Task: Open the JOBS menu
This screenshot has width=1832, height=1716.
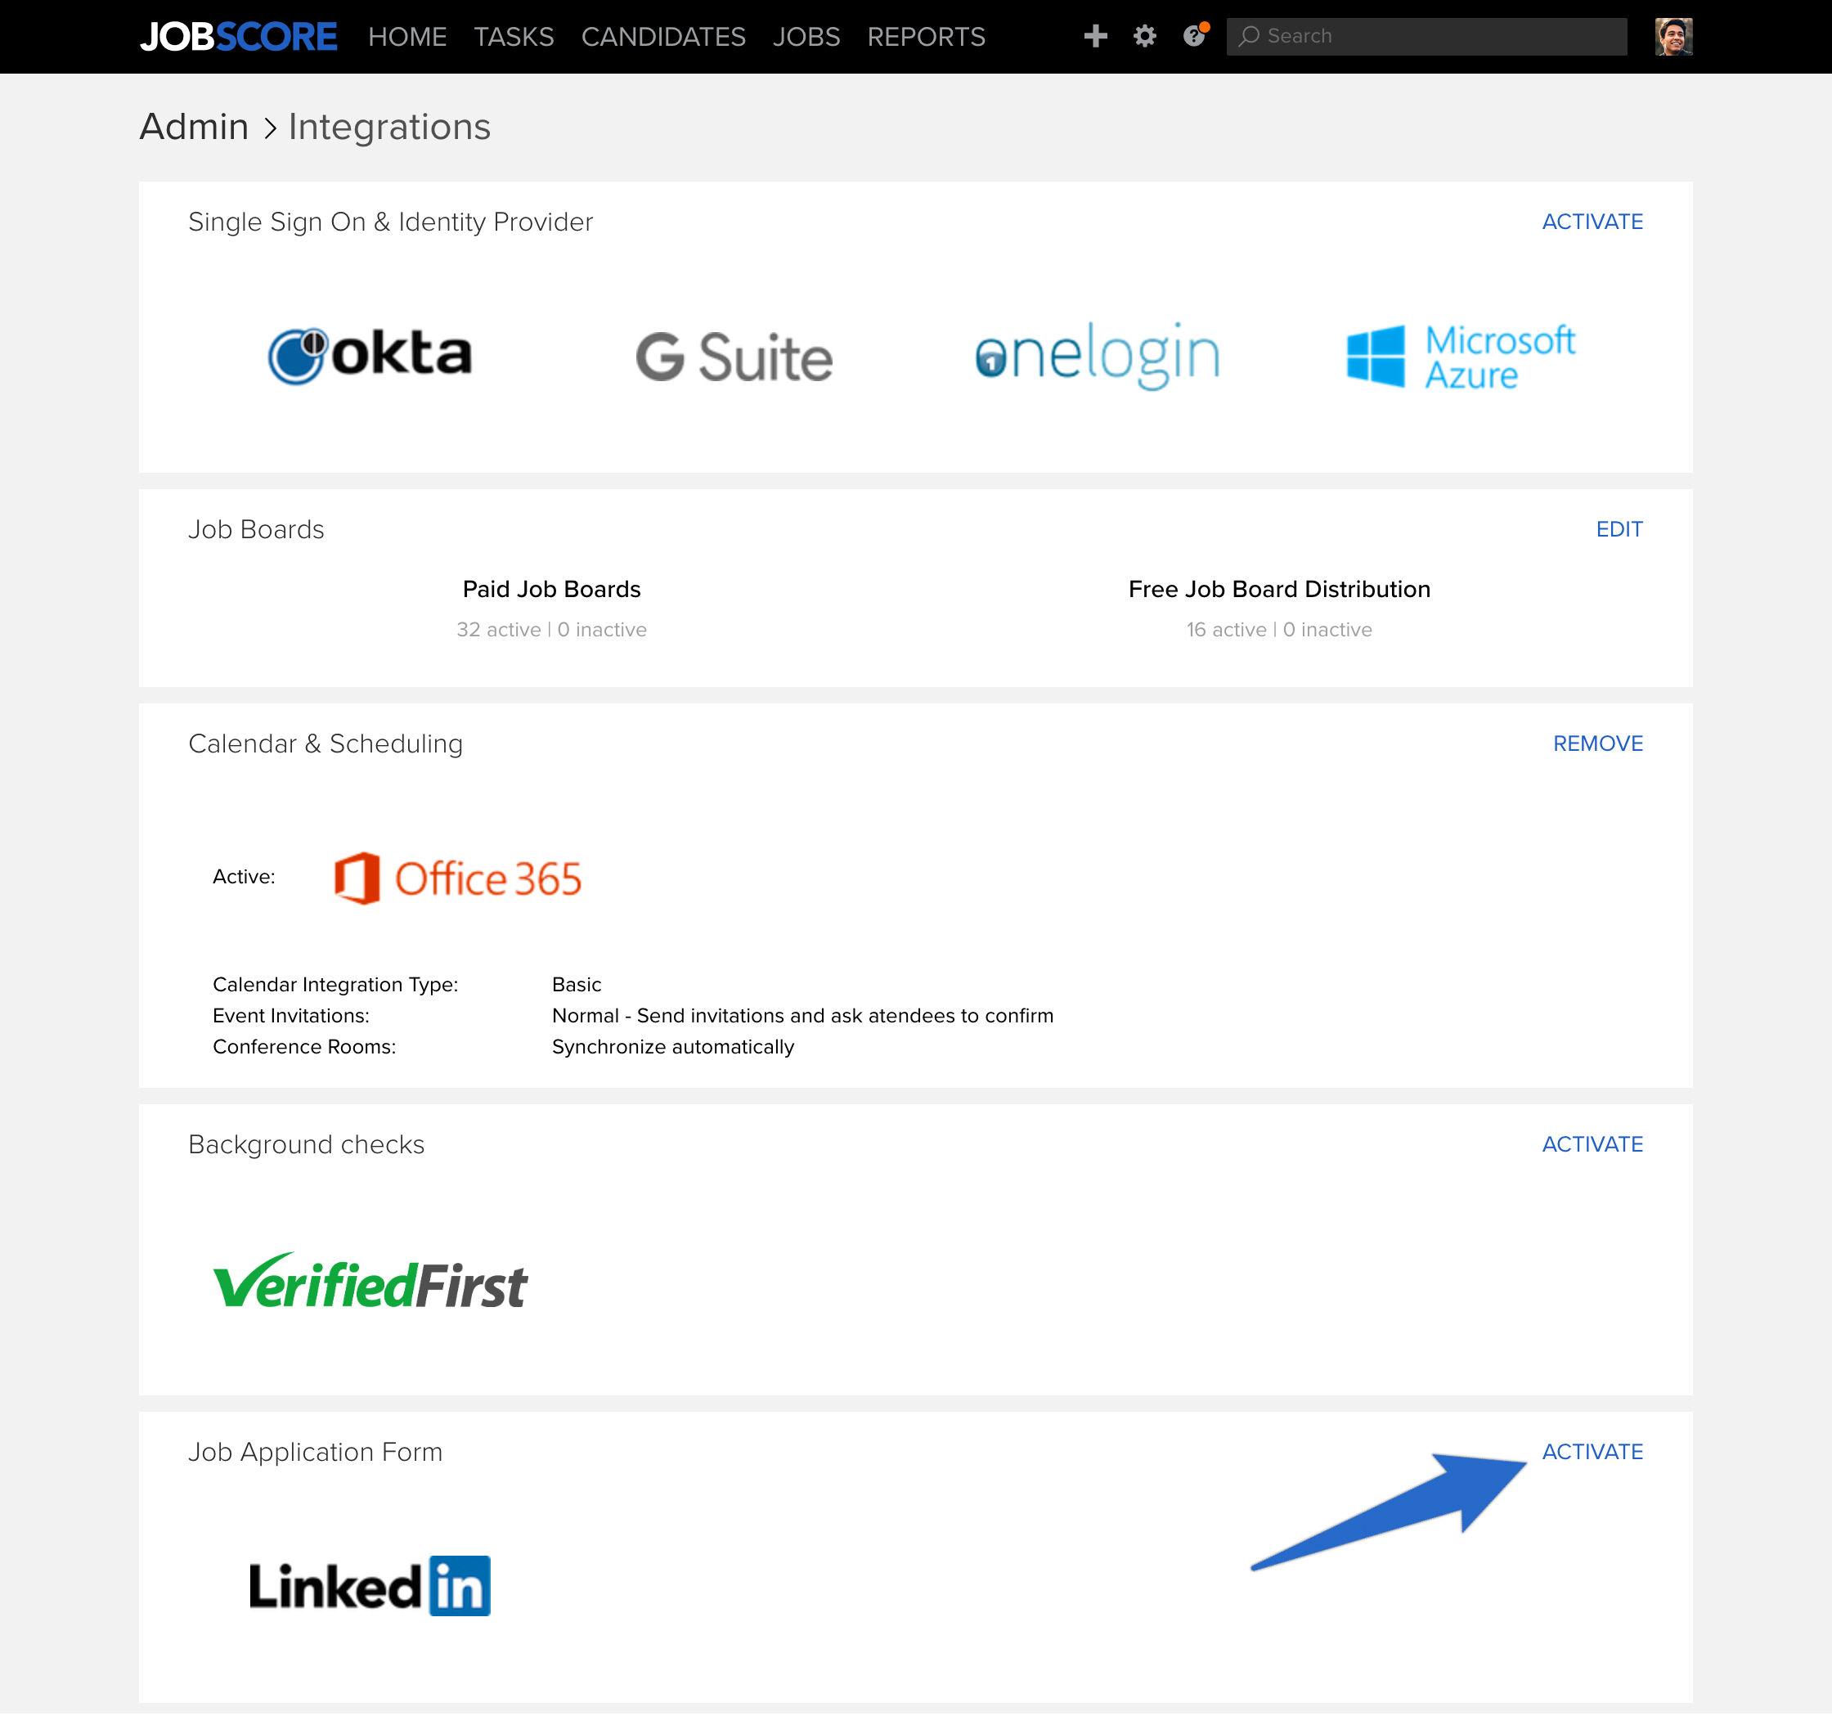Action: point(806,37)
